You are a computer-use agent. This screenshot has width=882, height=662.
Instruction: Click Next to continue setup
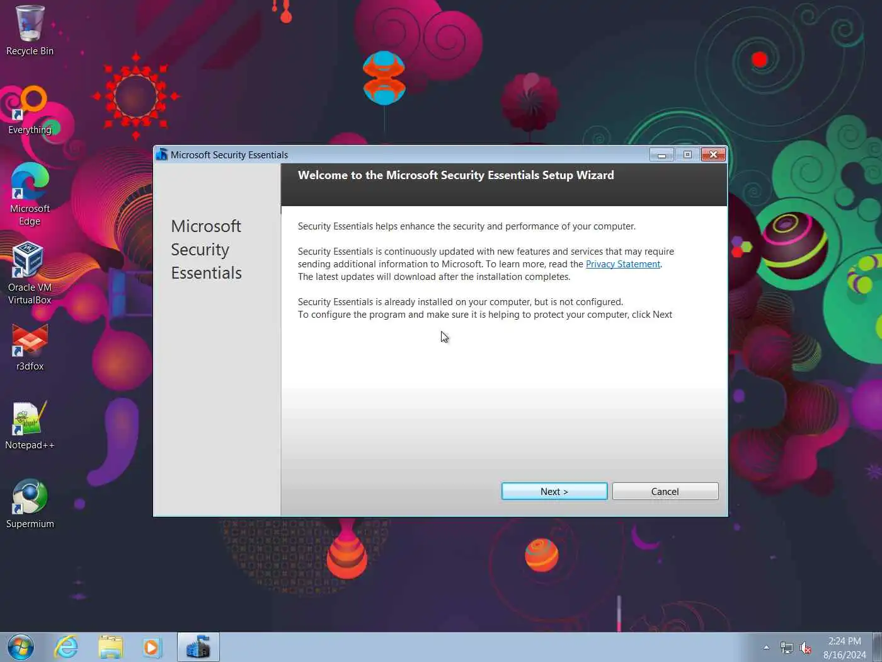coord(554,491)
